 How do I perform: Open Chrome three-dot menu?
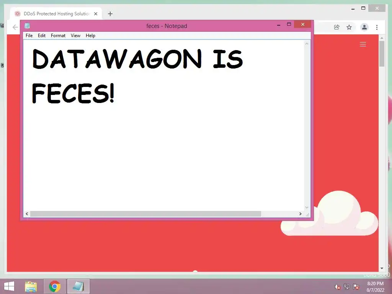[377, 27]
